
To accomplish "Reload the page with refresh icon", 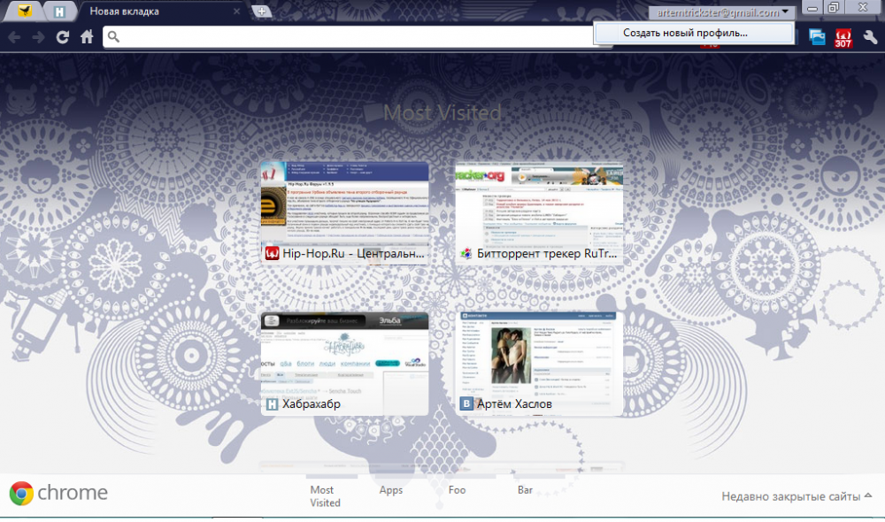I will [x=63, y=37].
